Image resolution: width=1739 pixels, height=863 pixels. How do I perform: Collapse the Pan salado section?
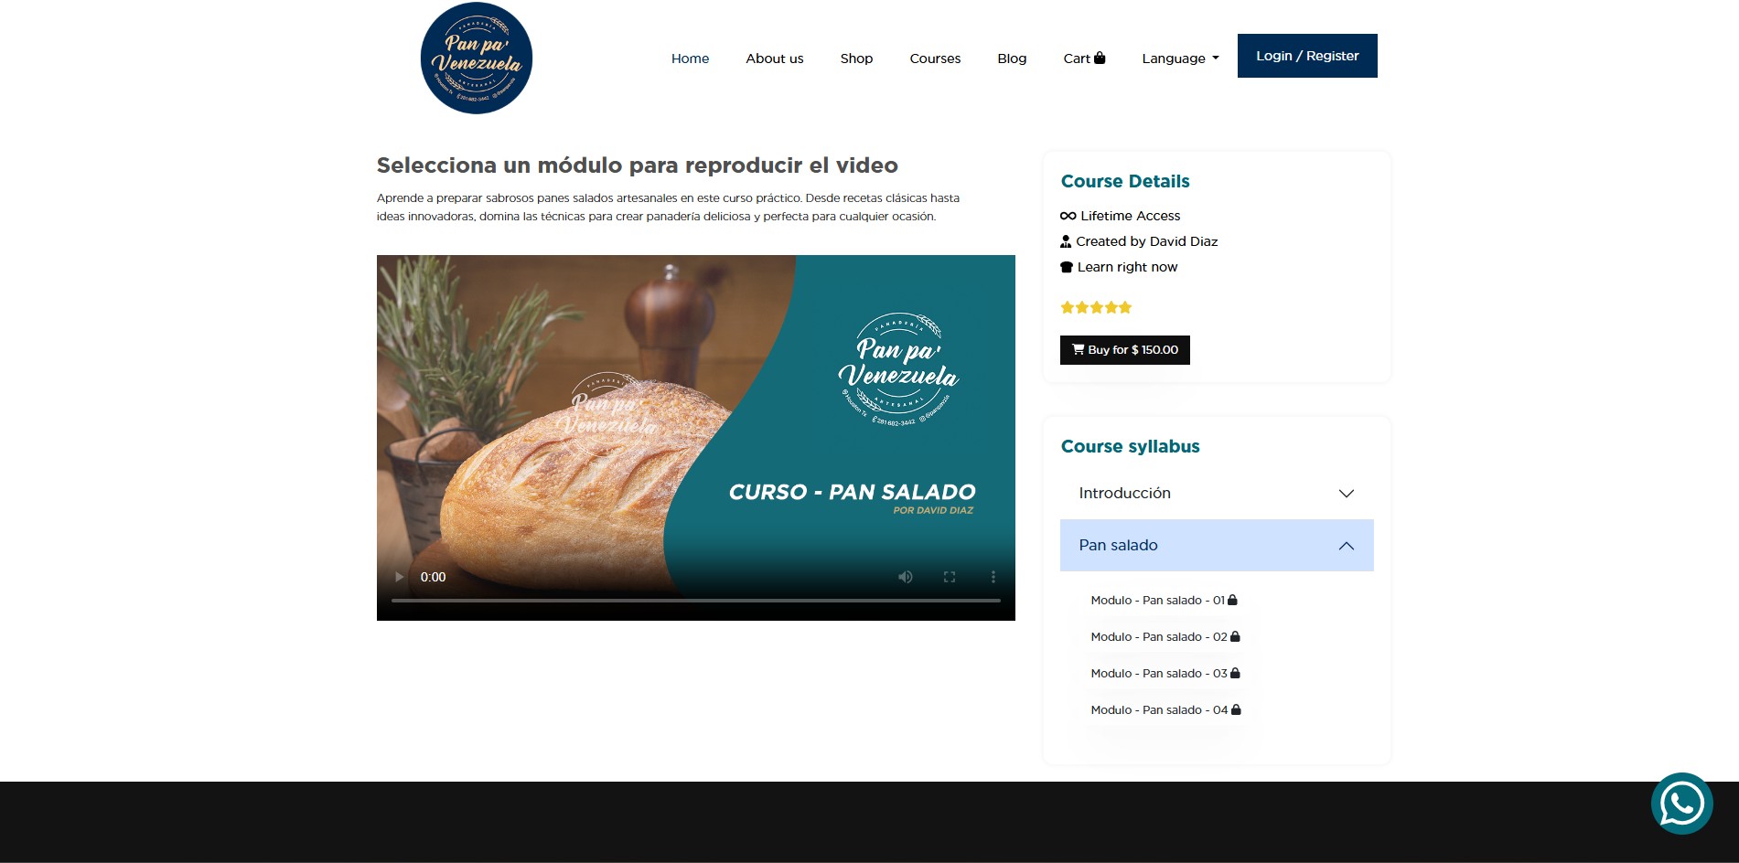pos(1217,546)
